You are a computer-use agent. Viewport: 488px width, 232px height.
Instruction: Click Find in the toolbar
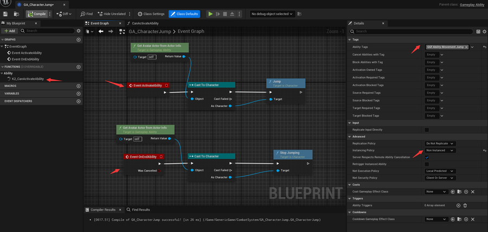[87, 14]
